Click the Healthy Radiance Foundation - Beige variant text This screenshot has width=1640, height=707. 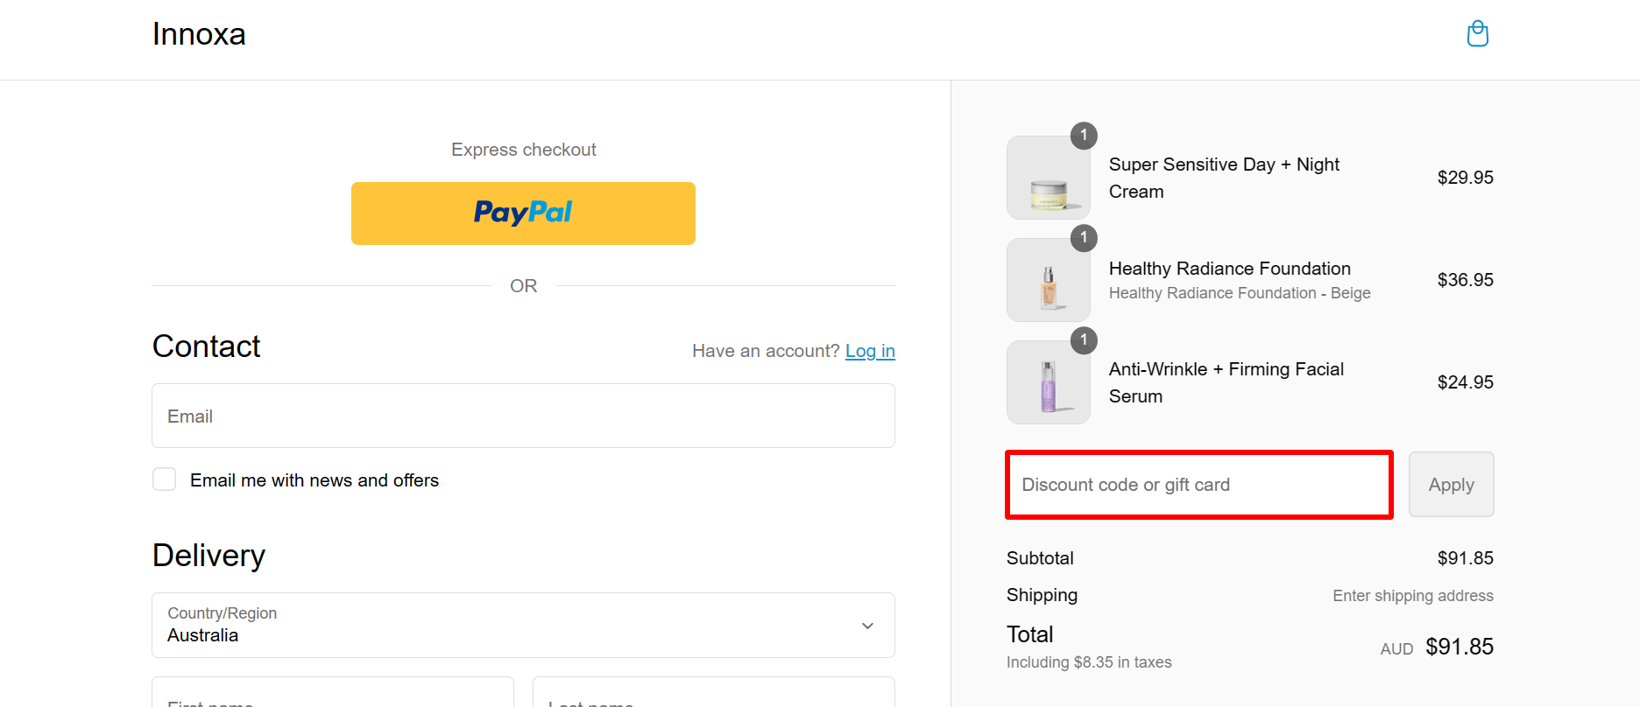(1240, 293)
